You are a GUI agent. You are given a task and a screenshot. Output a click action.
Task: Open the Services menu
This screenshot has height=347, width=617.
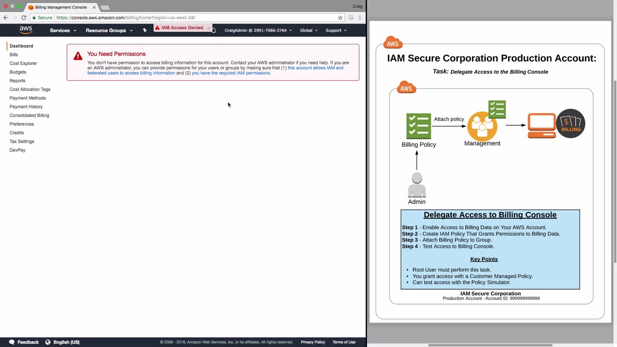click(63, 30)
